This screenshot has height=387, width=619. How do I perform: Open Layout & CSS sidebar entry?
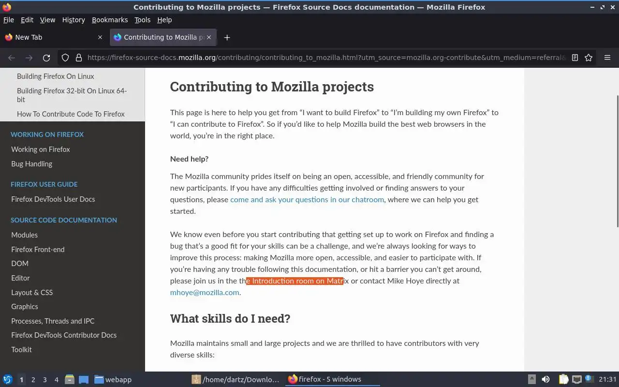click(32, 293)
